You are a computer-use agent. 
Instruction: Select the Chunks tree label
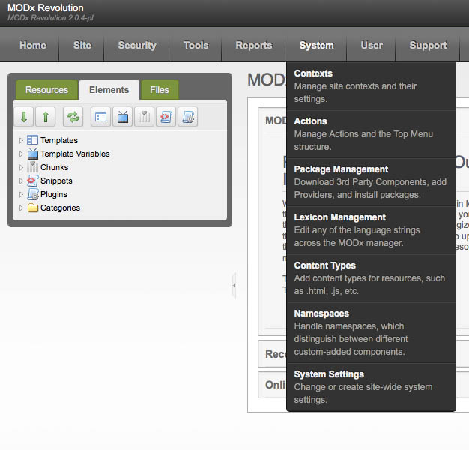[55, 167]
